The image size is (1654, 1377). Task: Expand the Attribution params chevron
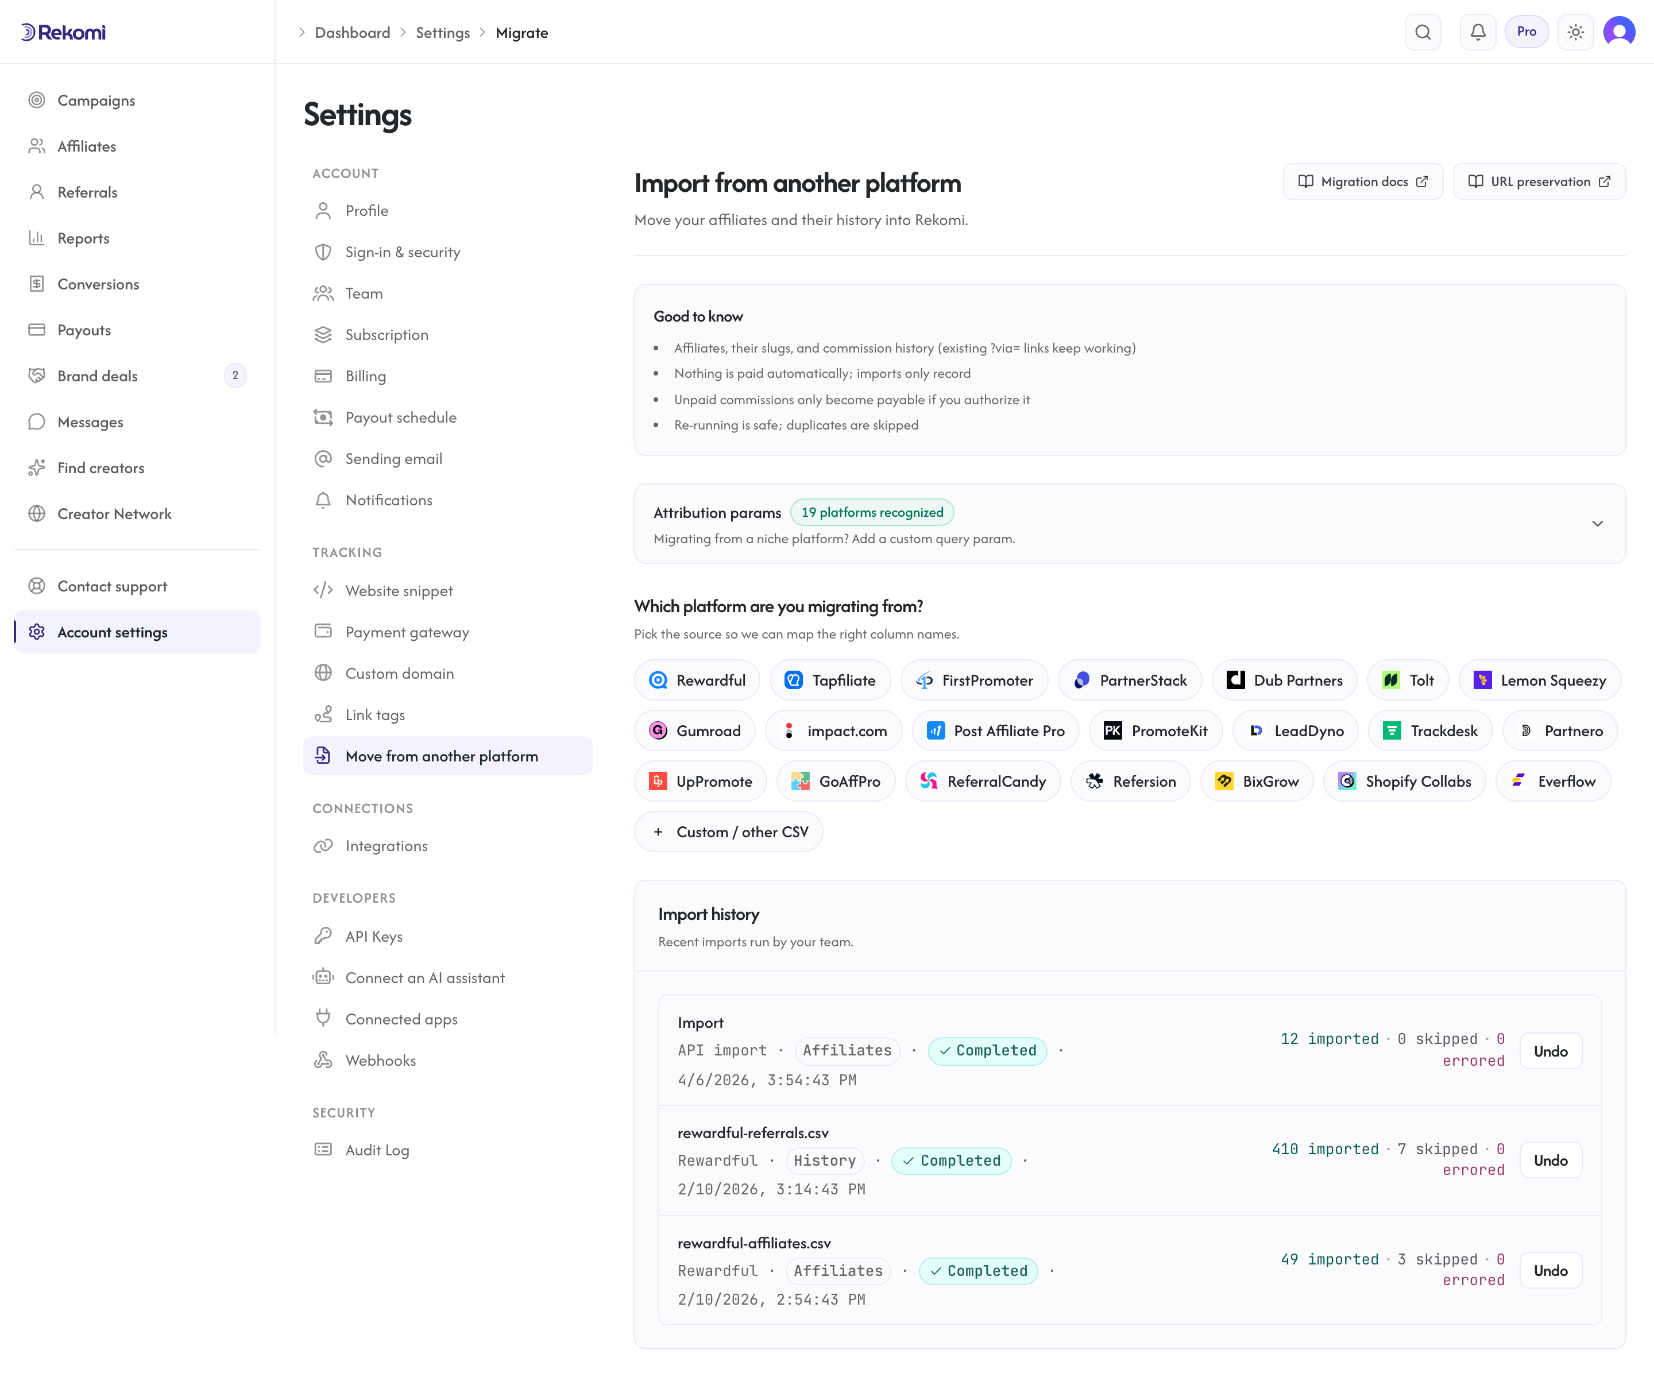point(1597,524)
